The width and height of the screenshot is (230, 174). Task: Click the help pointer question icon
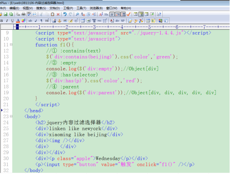159,14
